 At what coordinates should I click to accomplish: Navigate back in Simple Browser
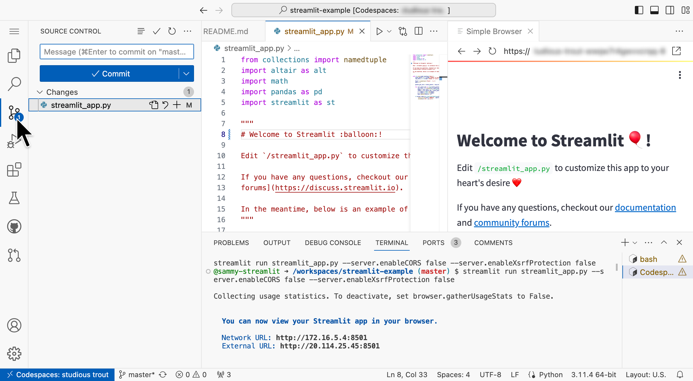[461, 51]
